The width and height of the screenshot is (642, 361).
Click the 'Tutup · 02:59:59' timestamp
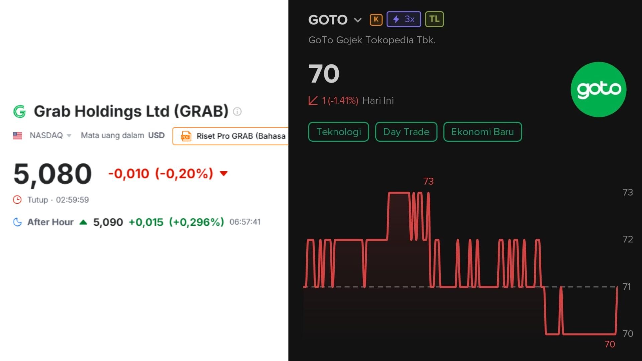point(58,200)
